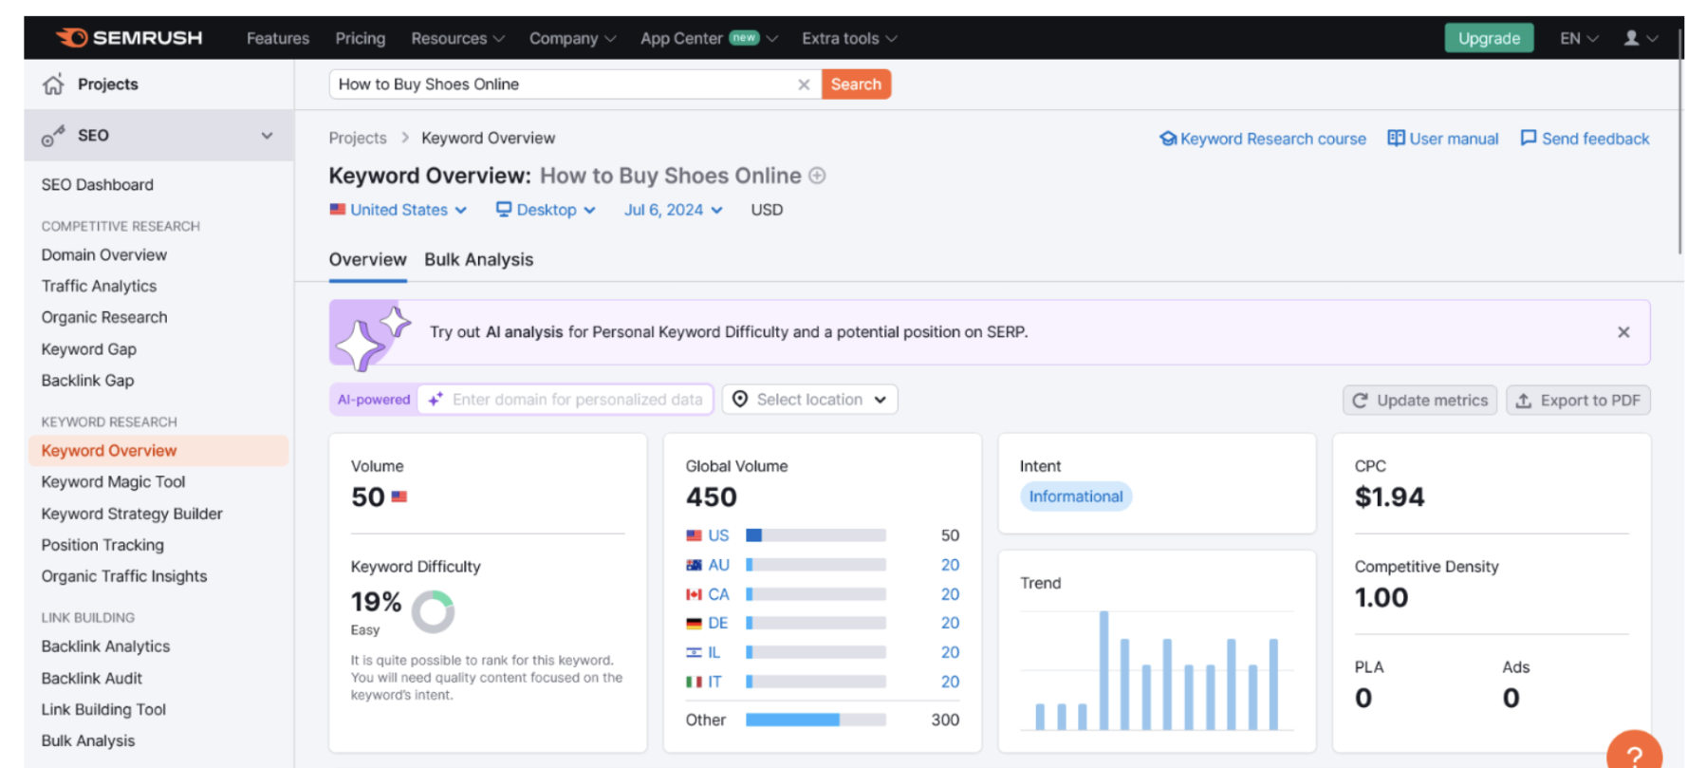Expand the SEO sidebar section
The width and height of the screenshot is (1687, 768).
[x=267, y=136]
